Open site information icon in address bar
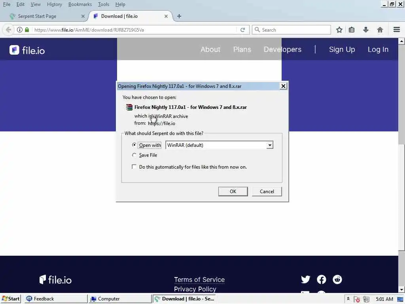The height and width of the screenshot is (304, 405). [20, 30]
